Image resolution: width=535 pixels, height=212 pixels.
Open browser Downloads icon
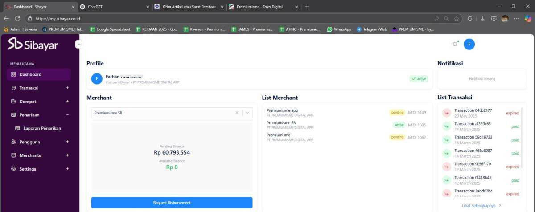point(482,19)
